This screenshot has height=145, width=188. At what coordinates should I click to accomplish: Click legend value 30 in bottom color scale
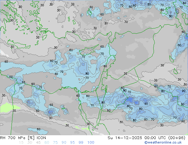click(x=30, y=143)
